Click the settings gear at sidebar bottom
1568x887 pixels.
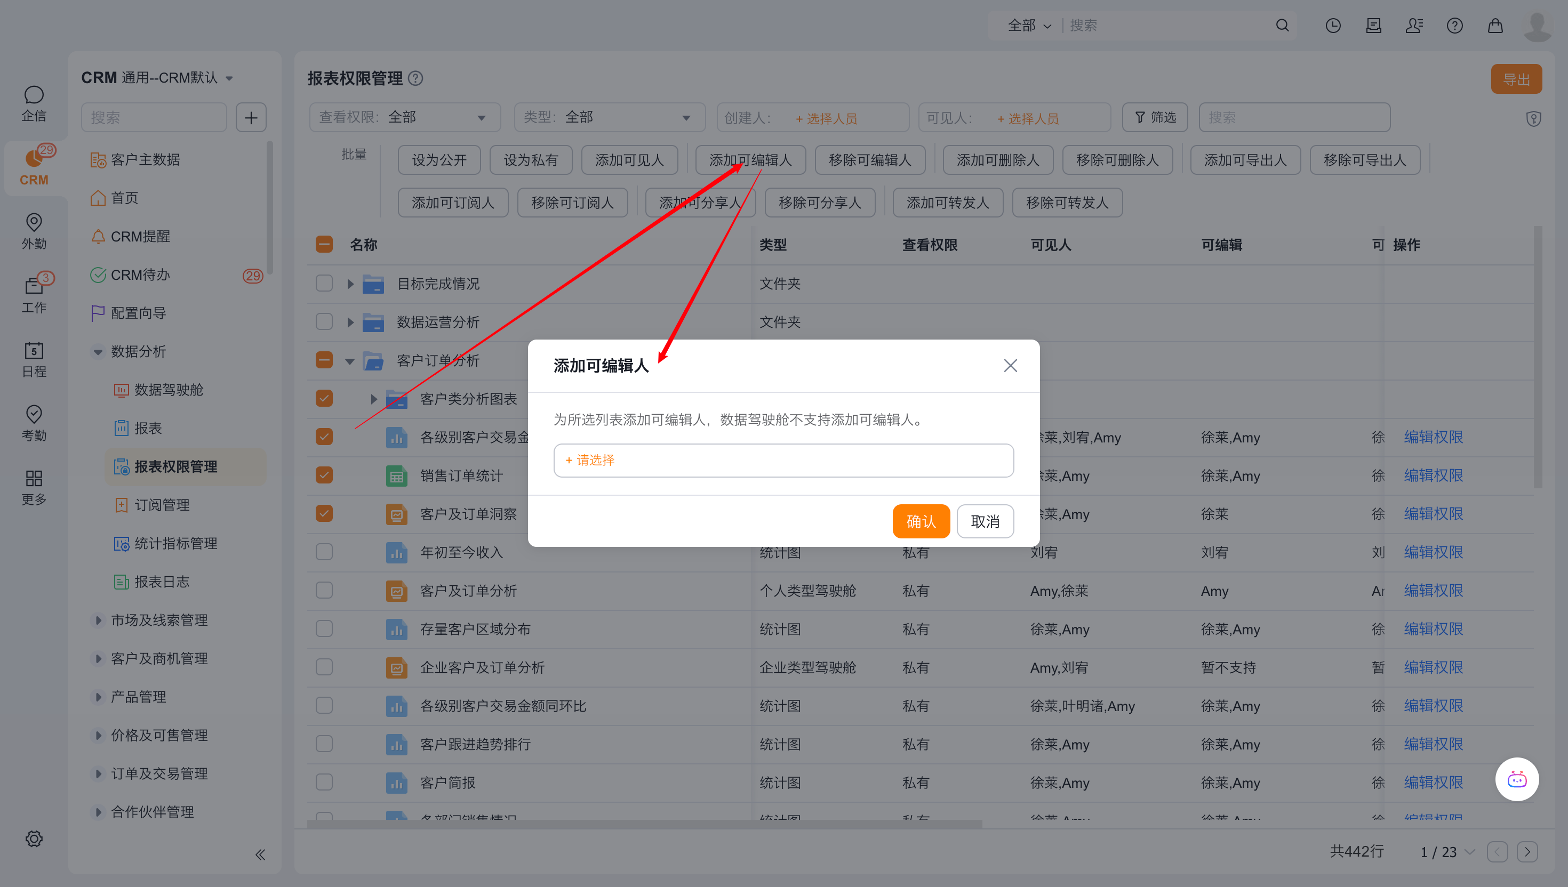pos(34,839)
